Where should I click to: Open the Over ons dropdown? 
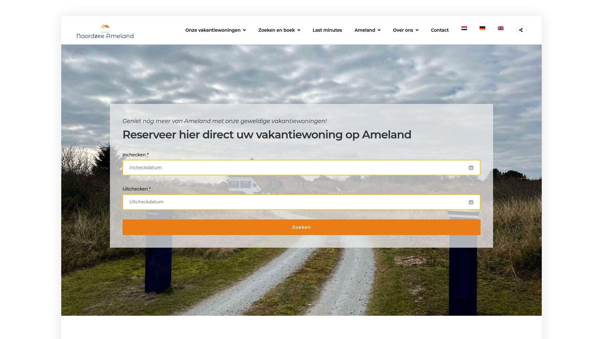[x=405, y=30]
